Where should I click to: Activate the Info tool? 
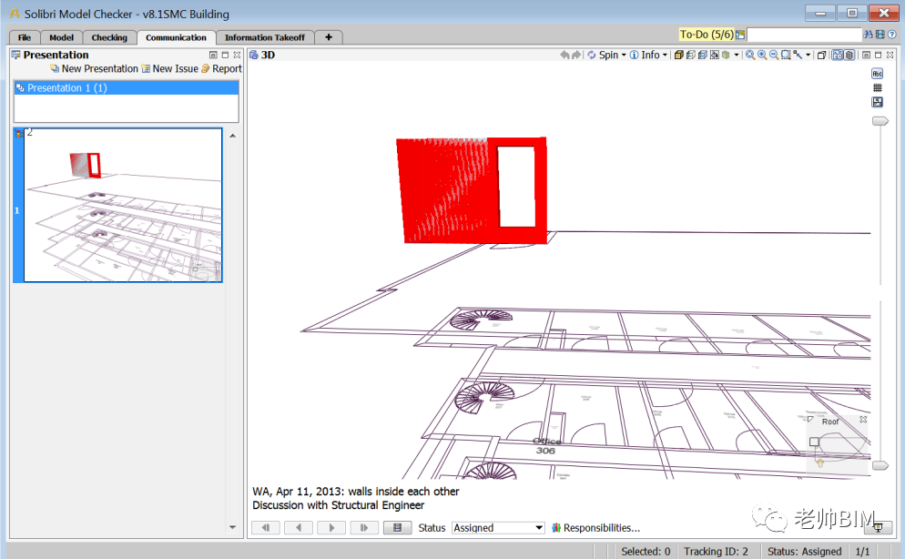pos(645,55)
